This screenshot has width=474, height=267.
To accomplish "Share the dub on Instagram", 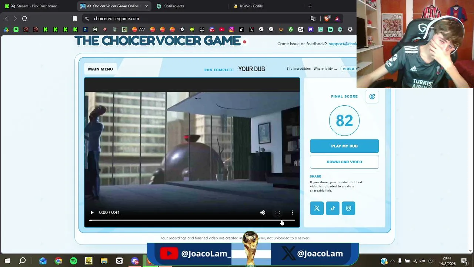I will [348, 208].
